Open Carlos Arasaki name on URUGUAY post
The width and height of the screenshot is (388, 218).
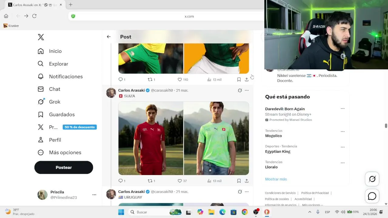[132, 192]
